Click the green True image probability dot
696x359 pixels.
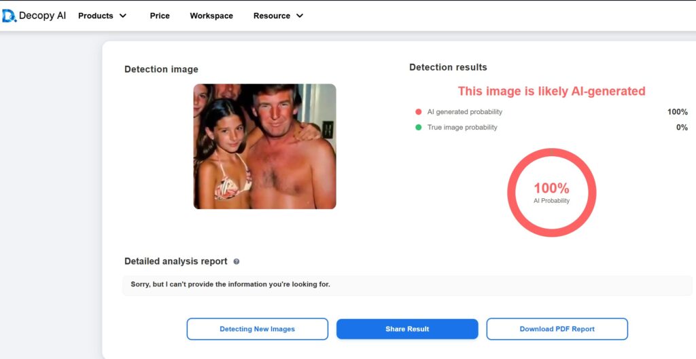[418, 128]
